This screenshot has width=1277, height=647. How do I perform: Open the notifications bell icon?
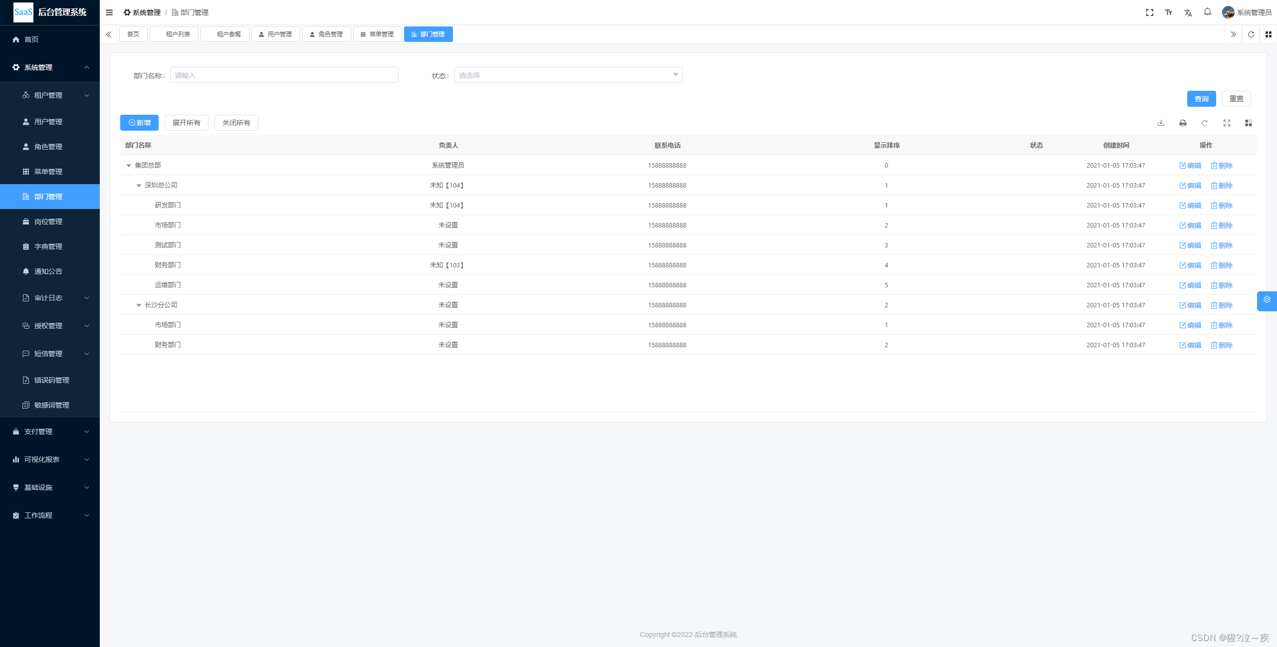[1207, 12]
